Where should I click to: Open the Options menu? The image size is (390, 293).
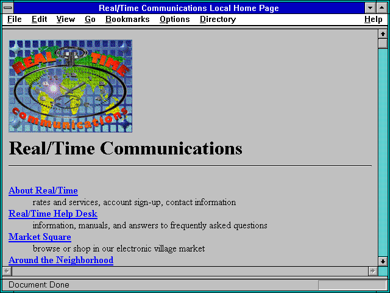pyautogui.click(x=175, y=20)
